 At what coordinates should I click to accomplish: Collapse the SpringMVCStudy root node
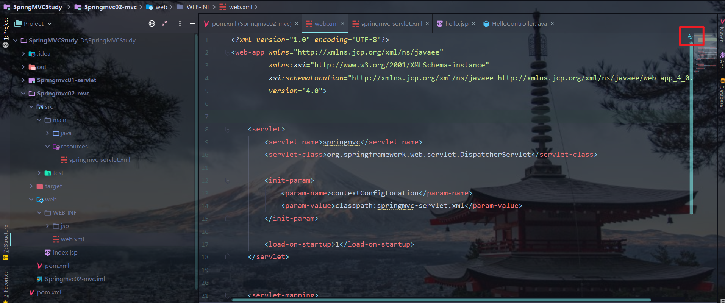coord(16,40)
